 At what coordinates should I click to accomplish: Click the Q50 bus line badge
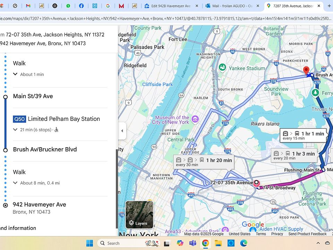tap(19, 119)
